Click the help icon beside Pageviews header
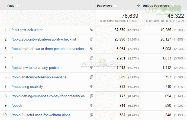This screenshot has width=187, height=120. pyautogui.click(x=116, y=5)
